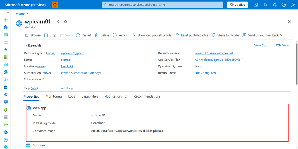Restart the web app
Viewport: 298px width, 149px height.
pyautogui.click(x=83, y=35)
